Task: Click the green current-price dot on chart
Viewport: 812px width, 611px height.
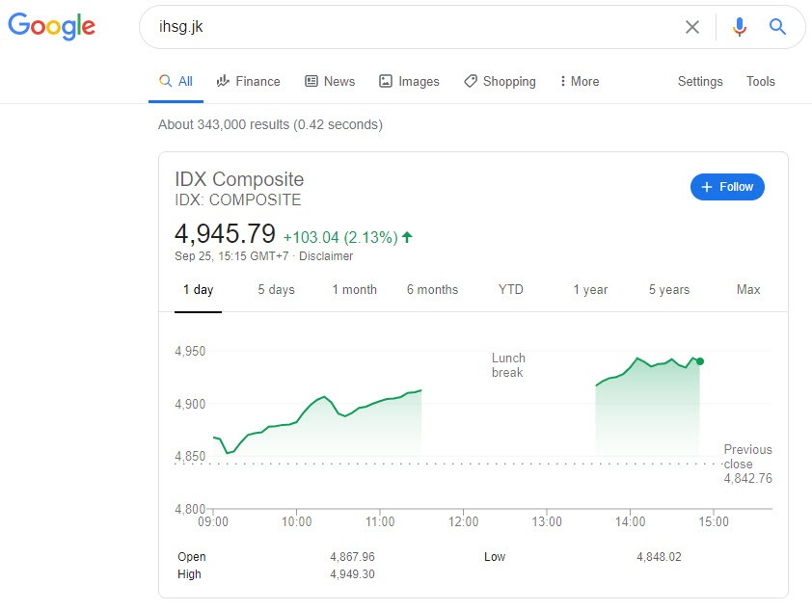Action: (x=699, y=361)
